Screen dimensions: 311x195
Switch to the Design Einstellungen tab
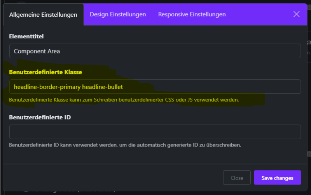tap(118, 14)
